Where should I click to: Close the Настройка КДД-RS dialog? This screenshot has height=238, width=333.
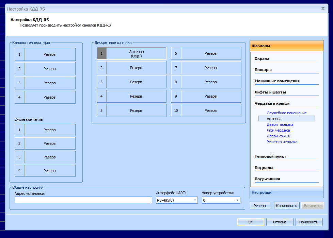pos(322,8)
